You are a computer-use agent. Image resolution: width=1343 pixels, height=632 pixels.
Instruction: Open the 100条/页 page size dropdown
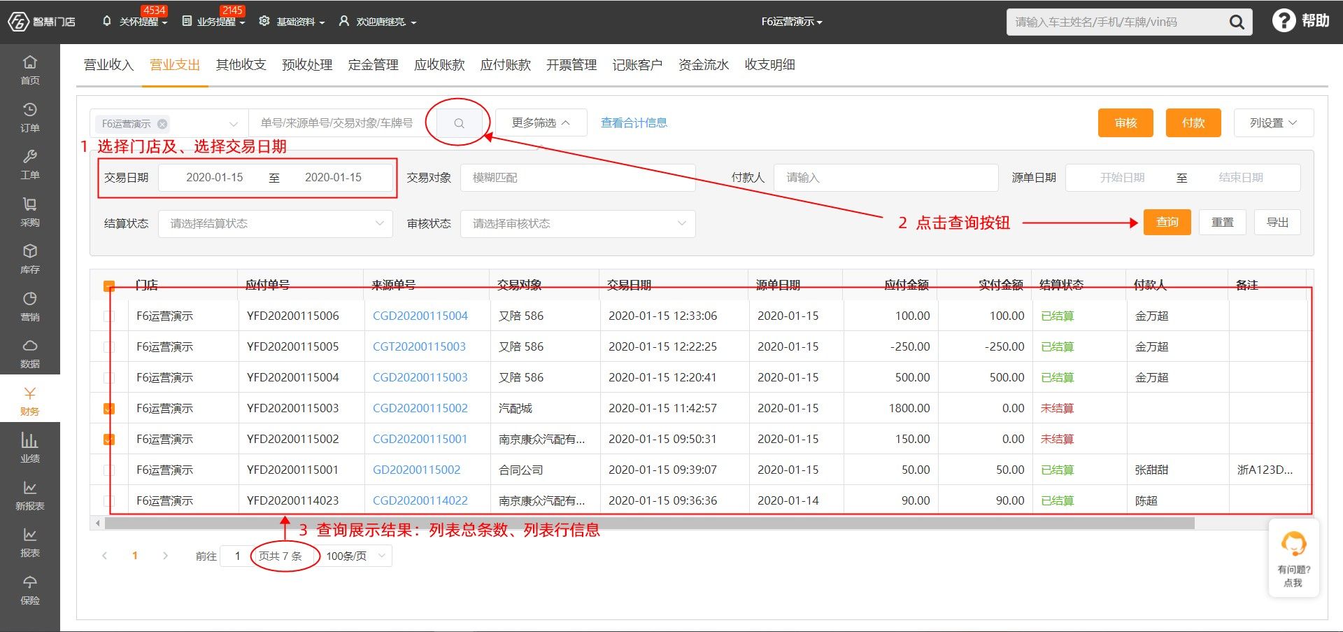click(356, 556)
